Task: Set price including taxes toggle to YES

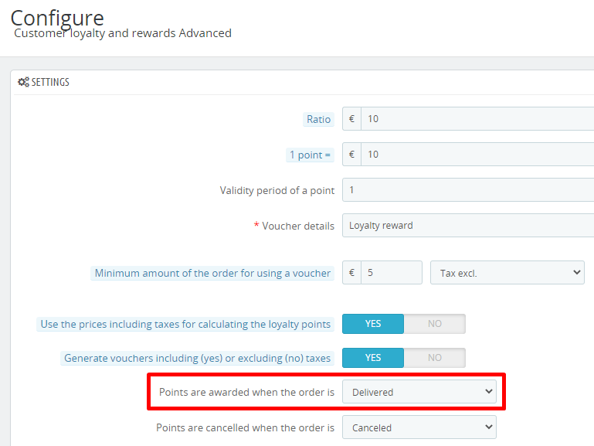Action: [x=373, y=324]
